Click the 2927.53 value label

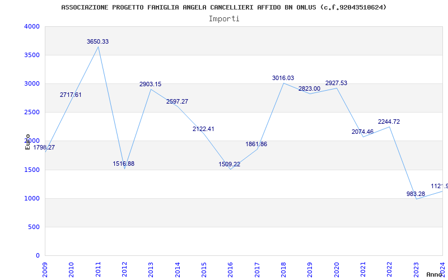click(x=337, y=83)
